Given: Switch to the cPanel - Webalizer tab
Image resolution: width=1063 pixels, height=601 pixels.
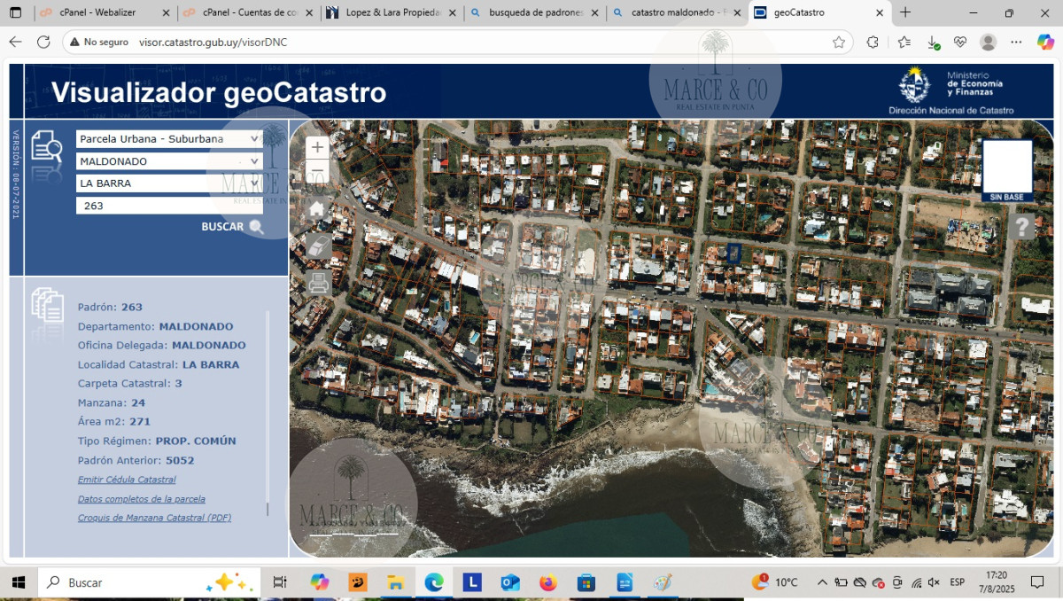Looking at the screenshot, I should pyautogui.click(x=103, y=13).
